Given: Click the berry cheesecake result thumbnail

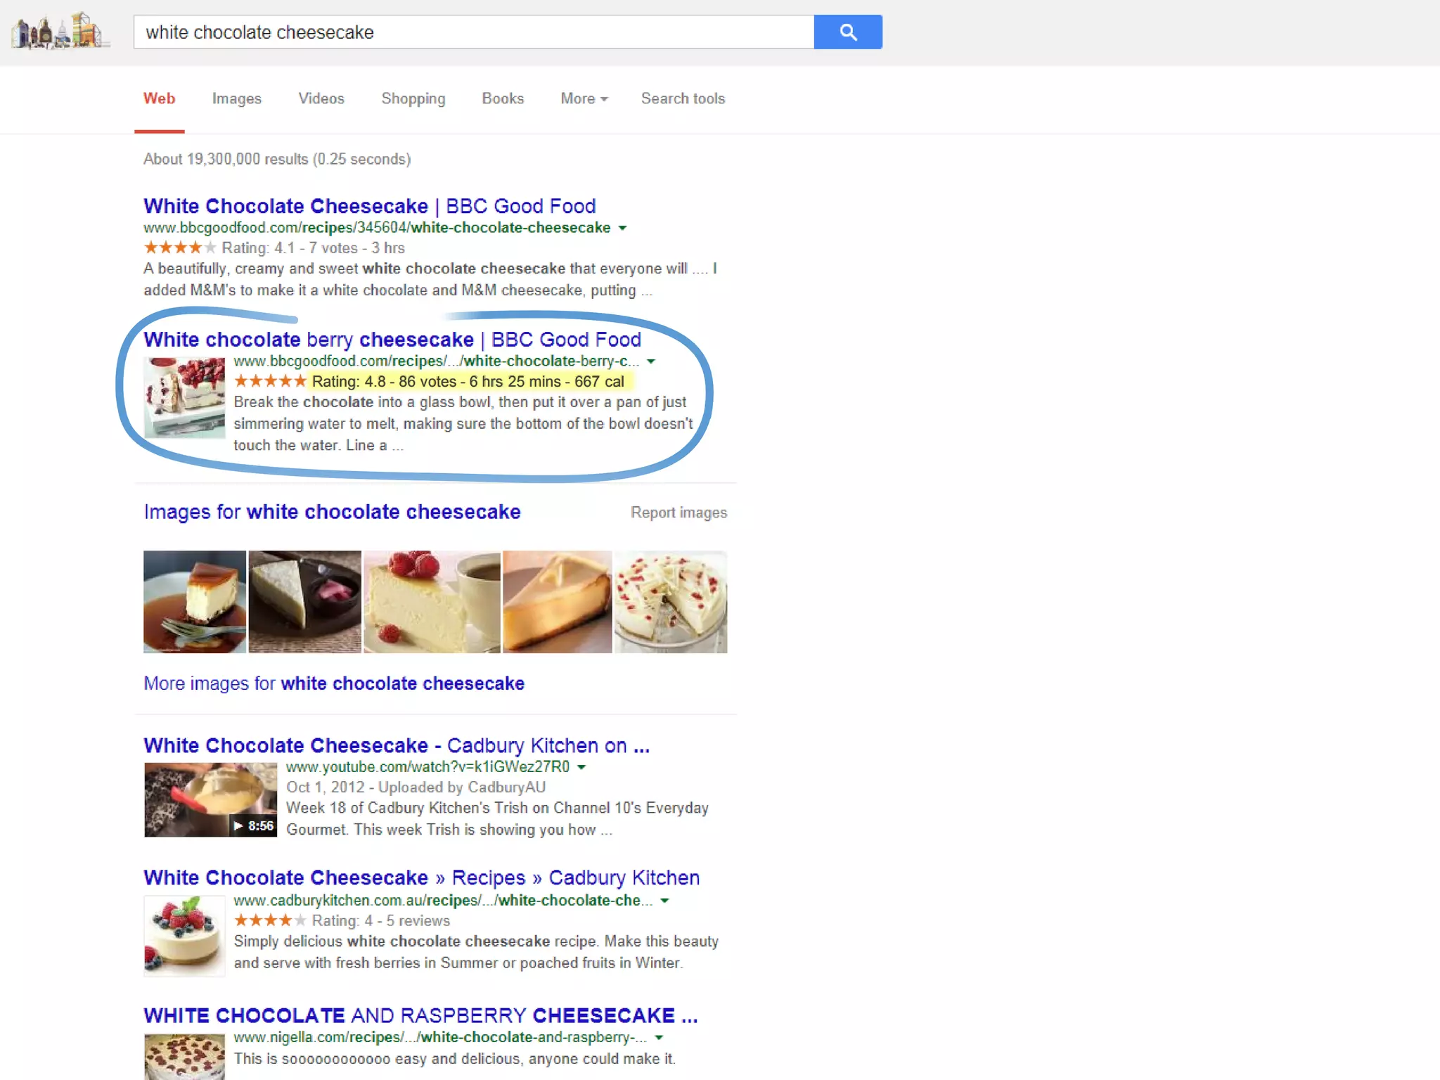Looking at the screenshot, I should tap(184, 398).
